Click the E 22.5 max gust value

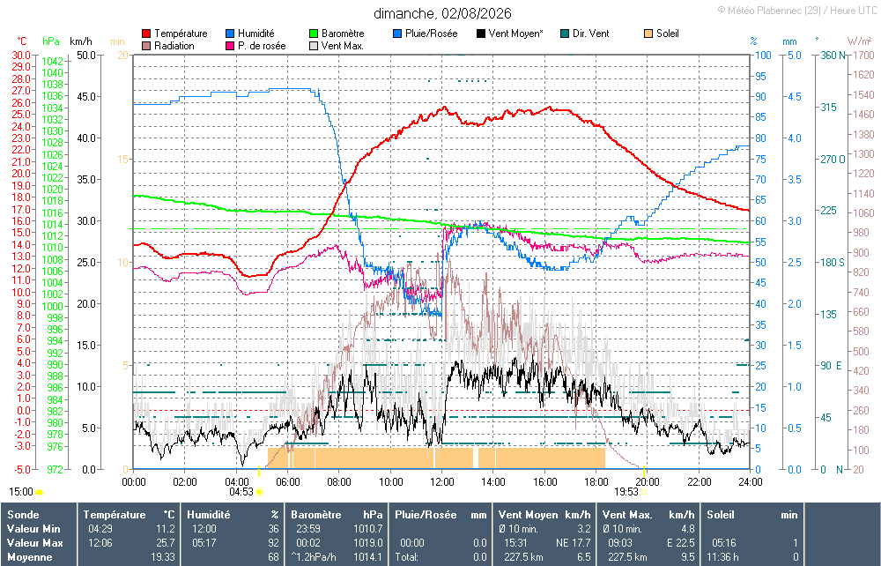click(x=680, y=543)
